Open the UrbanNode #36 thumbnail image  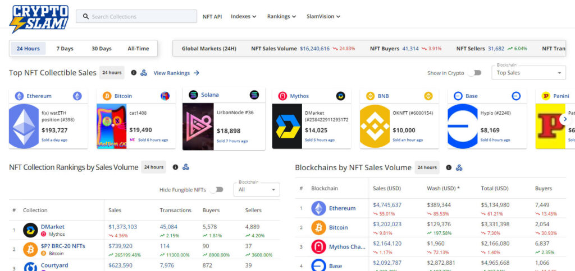click(x=198, y=127)
